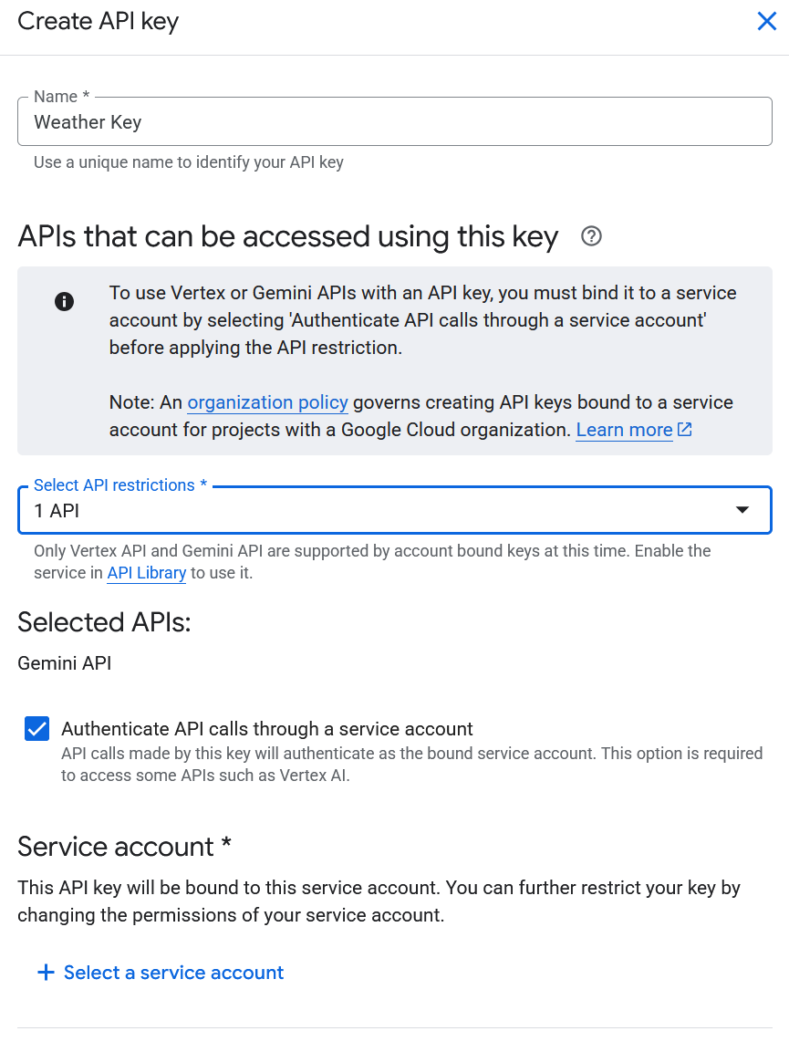Click the 'Use a unique name' helper text

pos(189,162)
